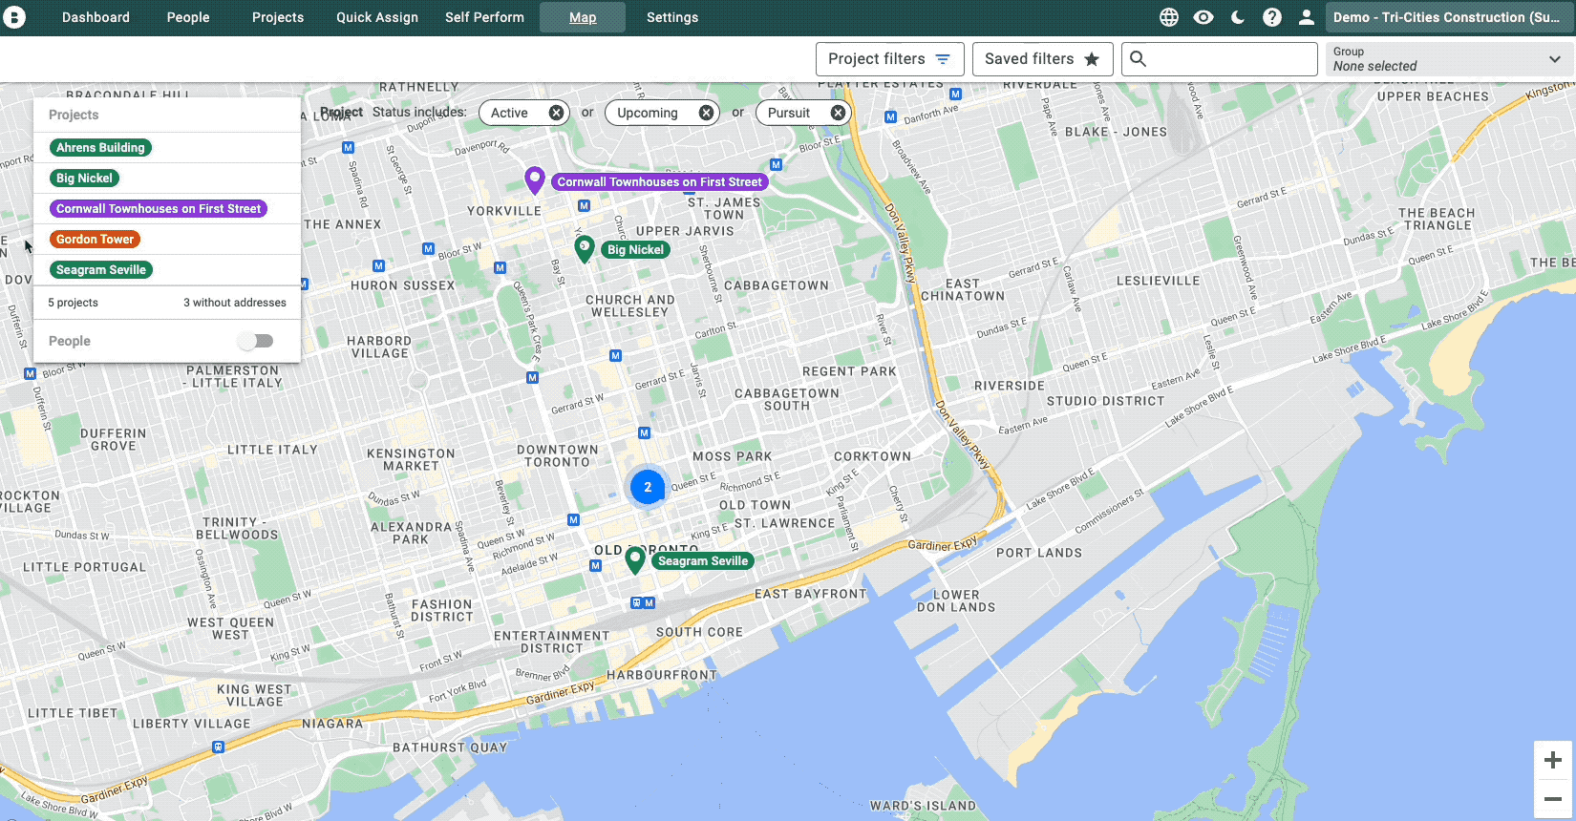Click the map search input field
Viewport: 1576px width, 821px height.
point(1220,59)
